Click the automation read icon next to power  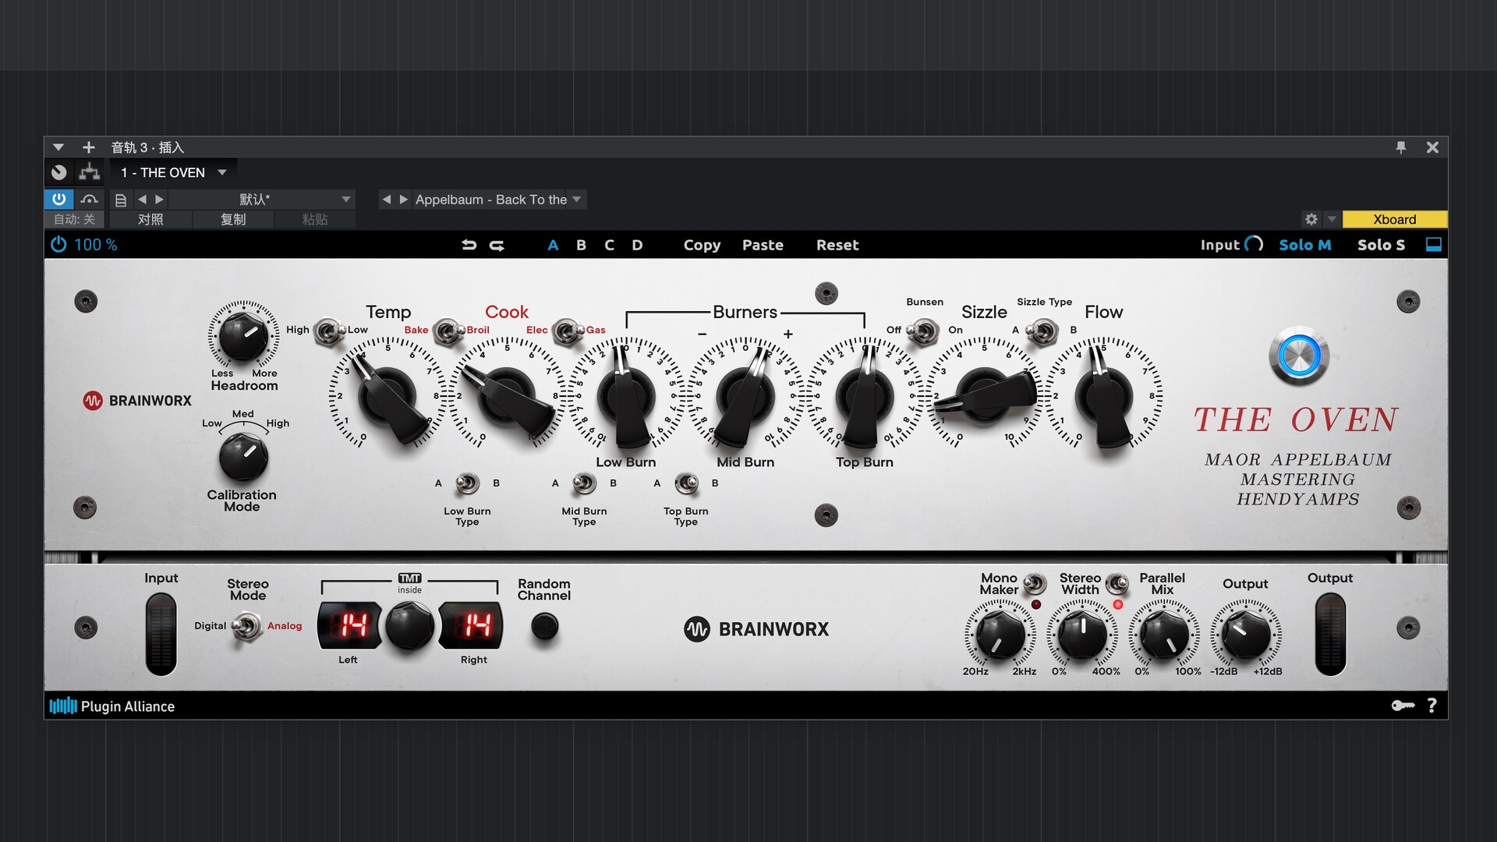click(89, 200)
